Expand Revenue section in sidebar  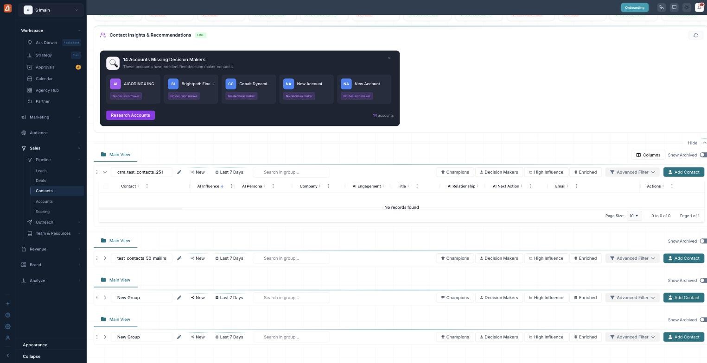point(51,249)
